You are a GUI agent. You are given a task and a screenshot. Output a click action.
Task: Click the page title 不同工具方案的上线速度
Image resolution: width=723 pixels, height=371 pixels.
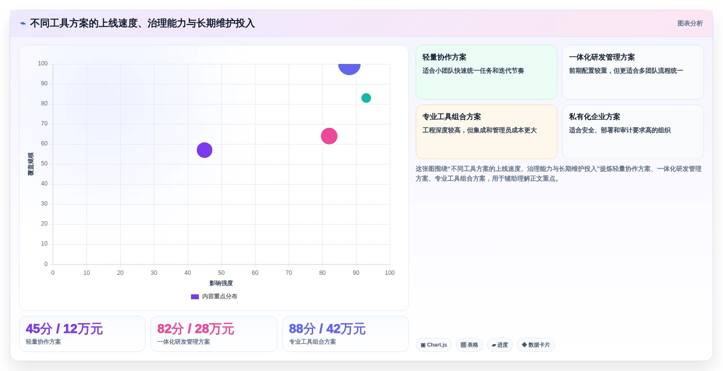(x=142, y=23)
